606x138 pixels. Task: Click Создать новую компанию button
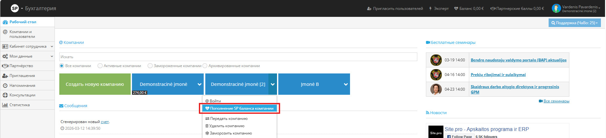coord(95,84)
